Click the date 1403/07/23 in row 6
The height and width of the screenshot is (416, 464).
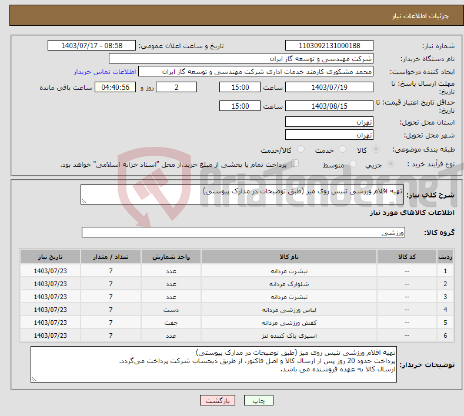coord(51,336)
